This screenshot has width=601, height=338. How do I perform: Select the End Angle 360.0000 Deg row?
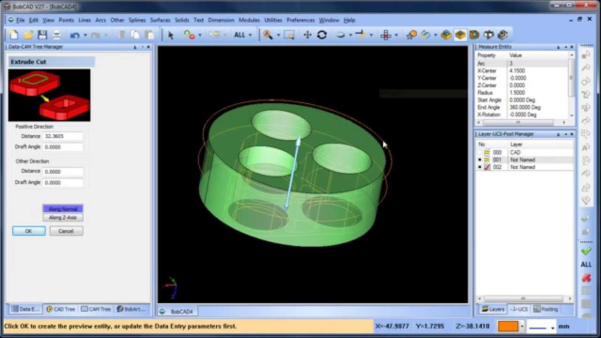tap(522, 108)
